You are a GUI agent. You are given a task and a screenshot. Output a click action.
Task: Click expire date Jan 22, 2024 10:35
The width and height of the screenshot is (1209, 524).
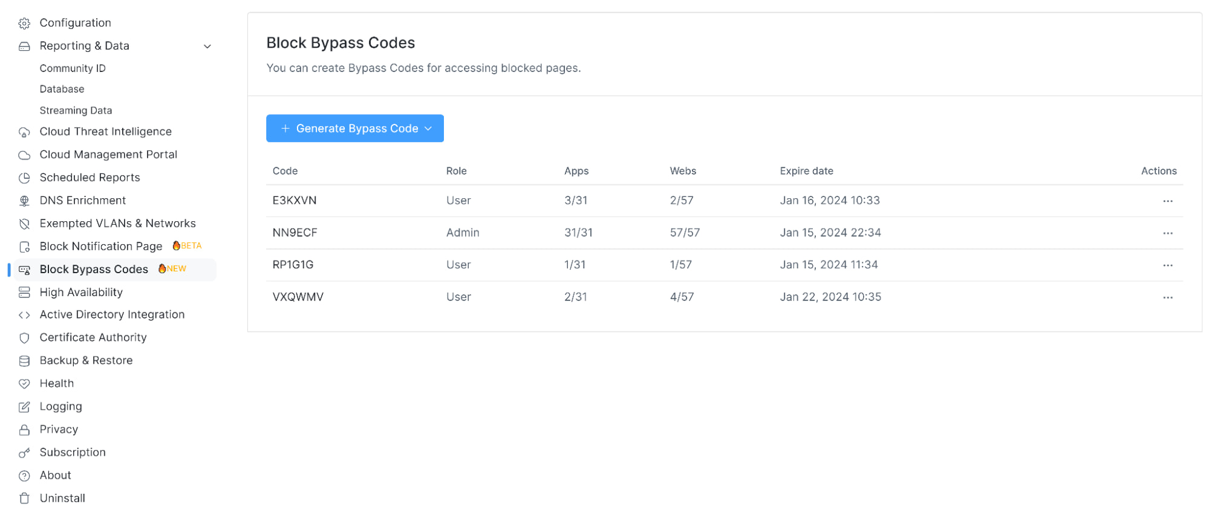830,297
